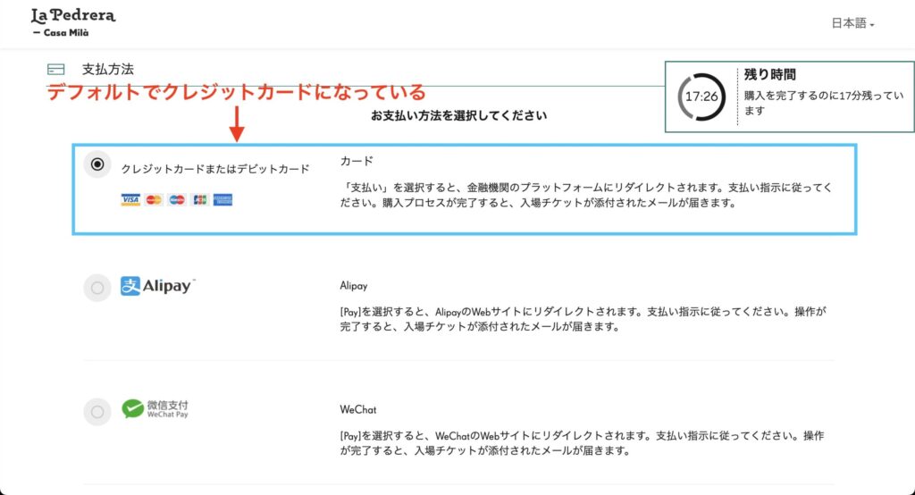Click the American Express logo

[x=222, y=200]
